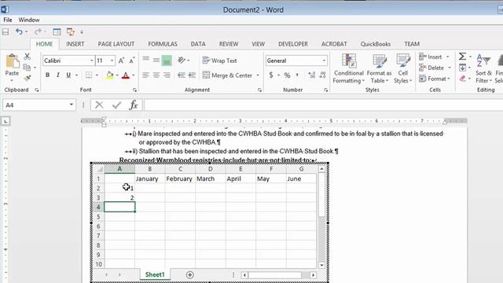
Task: Open the Merge & Center dropdown arrow
Action: [x=258, y=75]
